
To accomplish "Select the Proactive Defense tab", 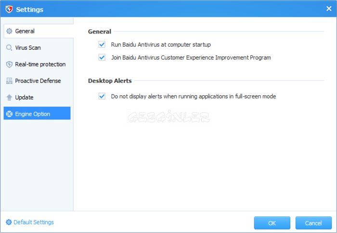I will [x=37, y=81].
